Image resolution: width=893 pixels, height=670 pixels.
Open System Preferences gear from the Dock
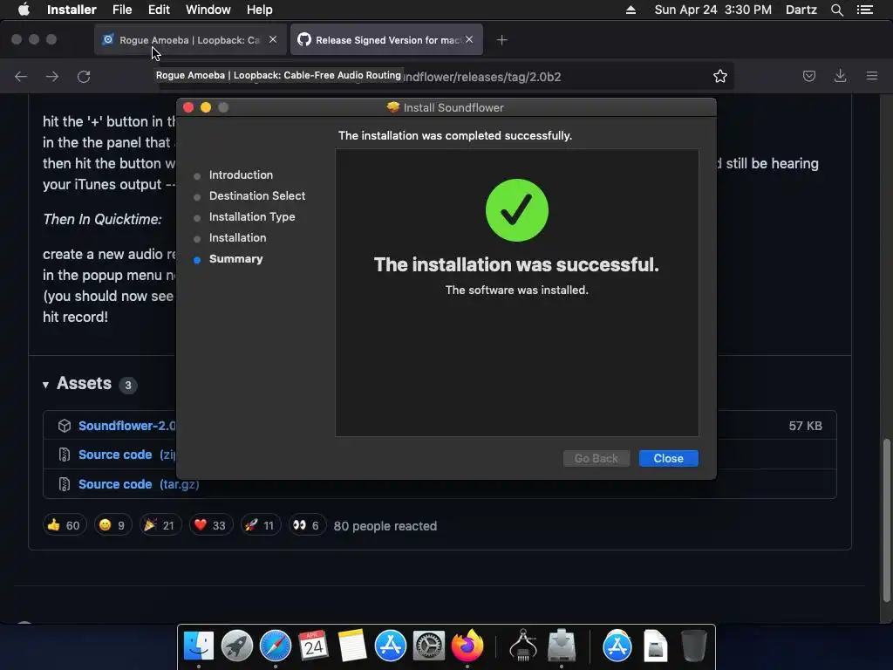[x=429, y=646]
